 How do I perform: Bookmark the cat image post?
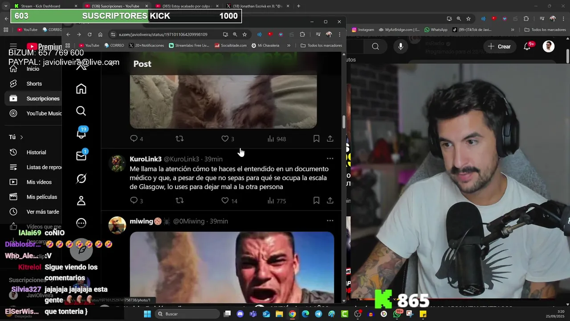coord(316,139)
